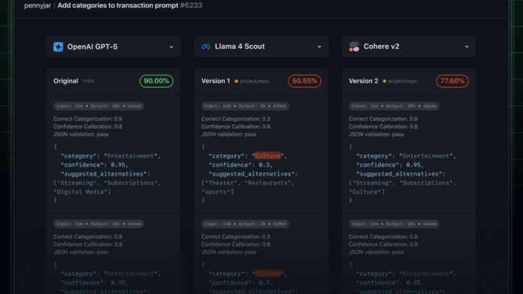This screenshot has width=523, height=294.
Task: Click the main branch tag next to Original
Action: pos(89,81)
